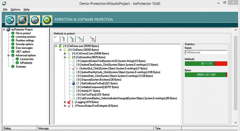Select Runtime settings in project tree
The height and width of the screenshot is (131, 240).
click(x=25, y=40)
